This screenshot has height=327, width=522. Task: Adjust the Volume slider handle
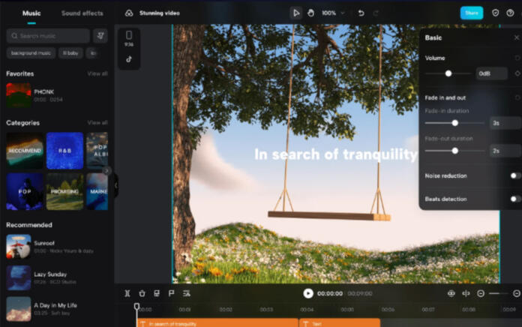click(x=448, y=73)
